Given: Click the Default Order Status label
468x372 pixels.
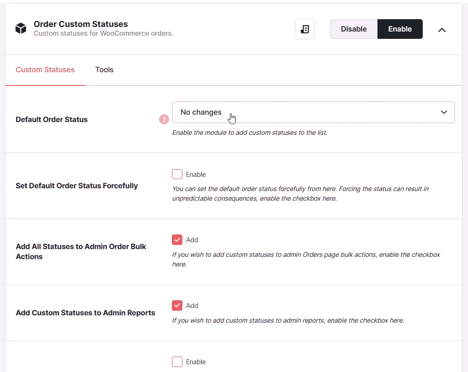Looking at the screenshot, I should pyautogui.click(x=52, y=119).
